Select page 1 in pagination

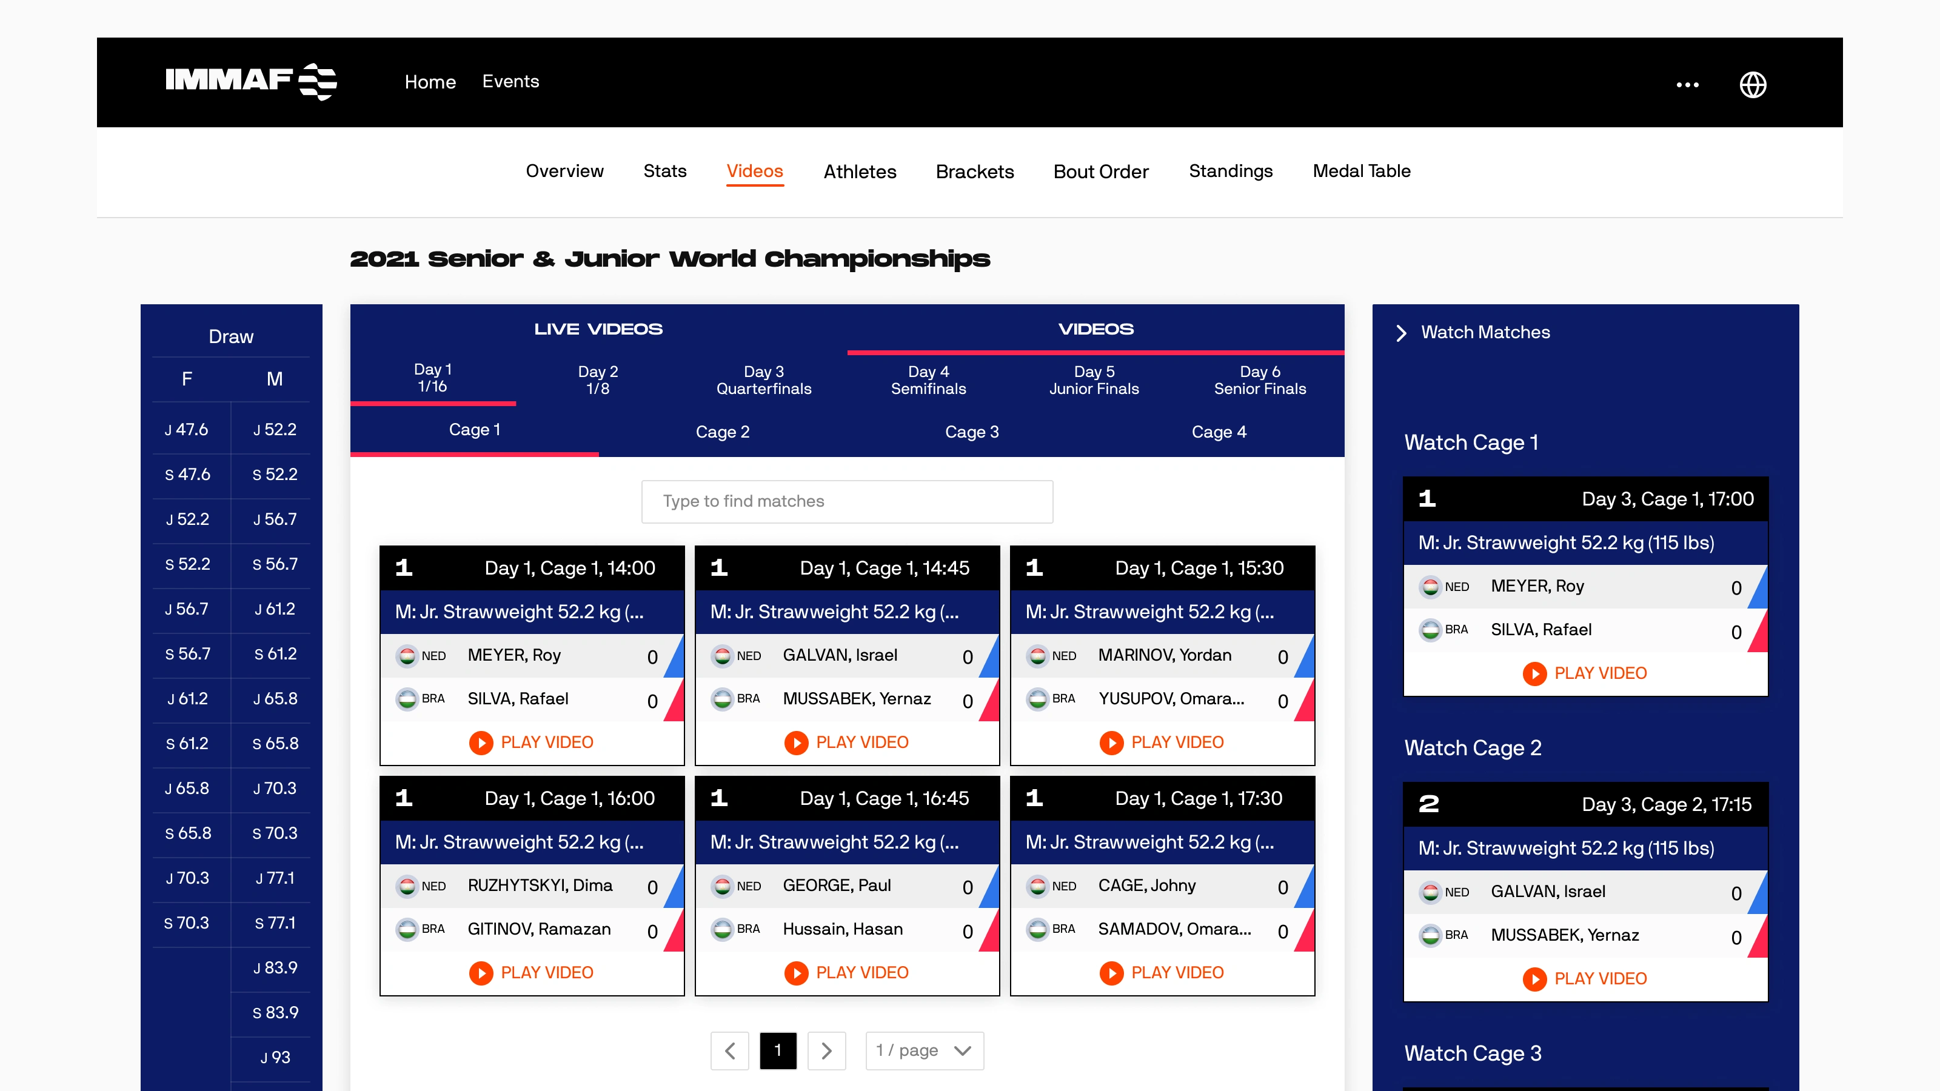tap(778, 1050)
